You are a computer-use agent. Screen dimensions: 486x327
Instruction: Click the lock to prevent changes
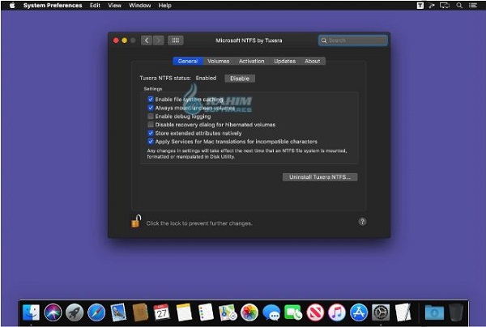[x=136, y=222]
